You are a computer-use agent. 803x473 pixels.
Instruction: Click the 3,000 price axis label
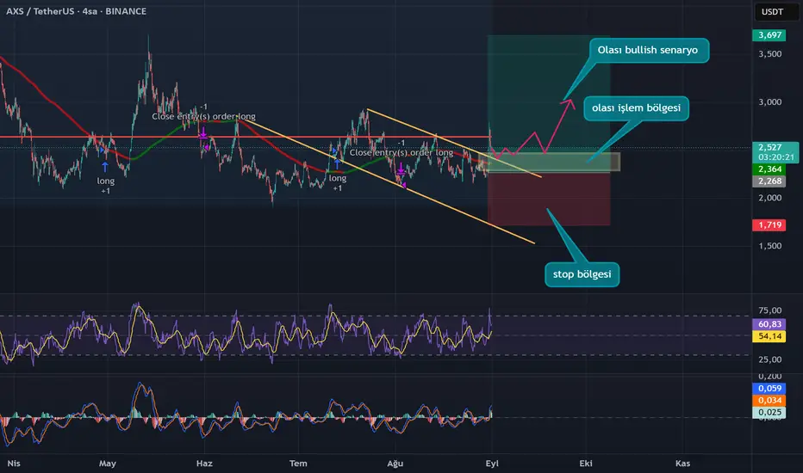coord(769,101)
